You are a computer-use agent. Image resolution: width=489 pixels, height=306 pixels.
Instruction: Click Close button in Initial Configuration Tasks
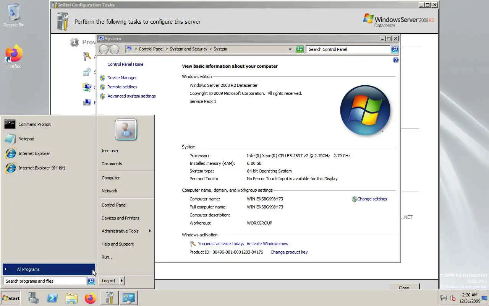click(404, 287)
